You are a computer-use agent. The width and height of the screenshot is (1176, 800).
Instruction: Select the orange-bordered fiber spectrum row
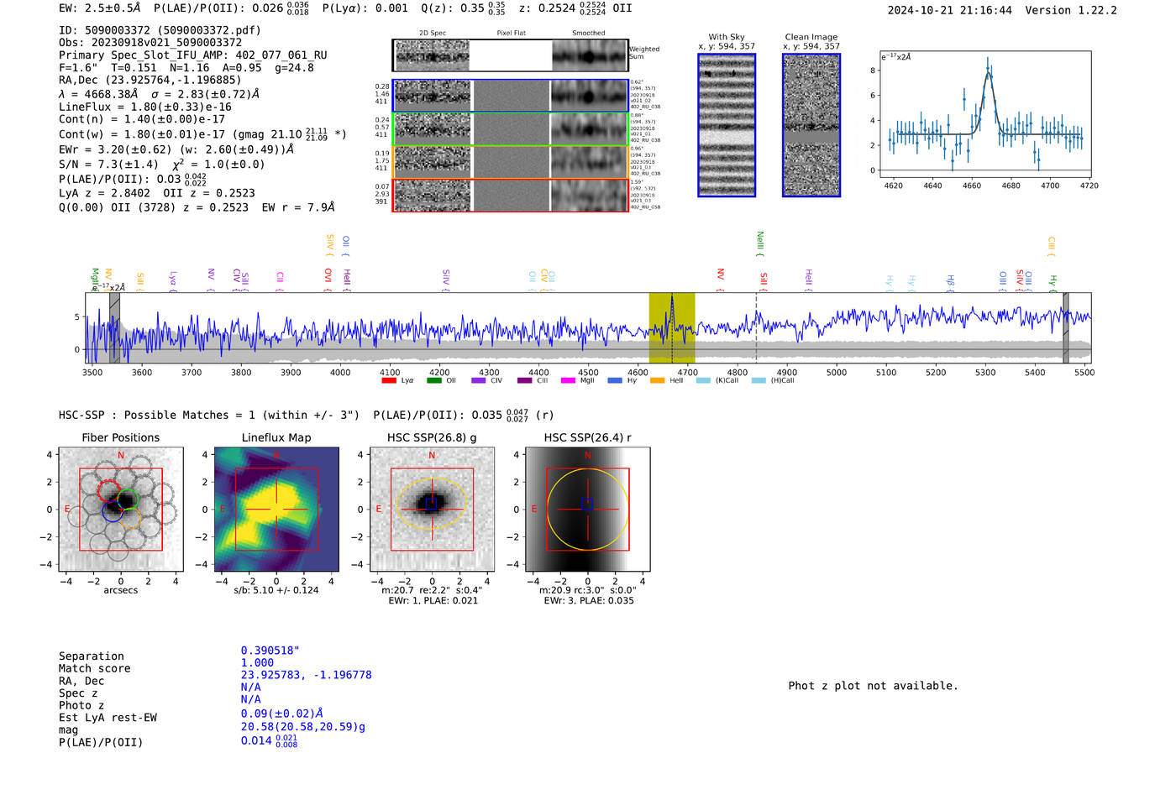tap(510, 162)
